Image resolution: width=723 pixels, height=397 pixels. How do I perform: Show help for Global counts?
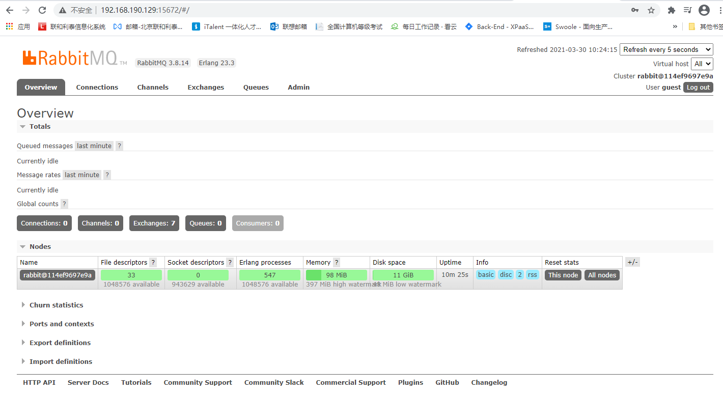coord(64,204)
